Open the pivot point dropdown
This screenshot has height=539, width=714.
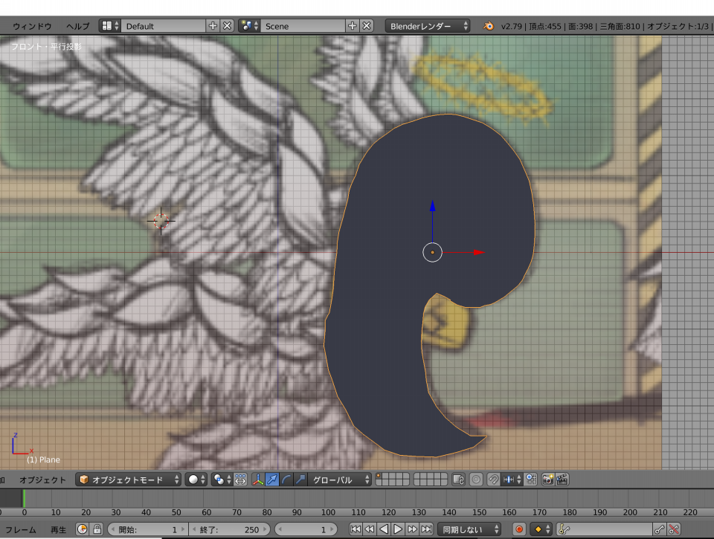point(222,480)
